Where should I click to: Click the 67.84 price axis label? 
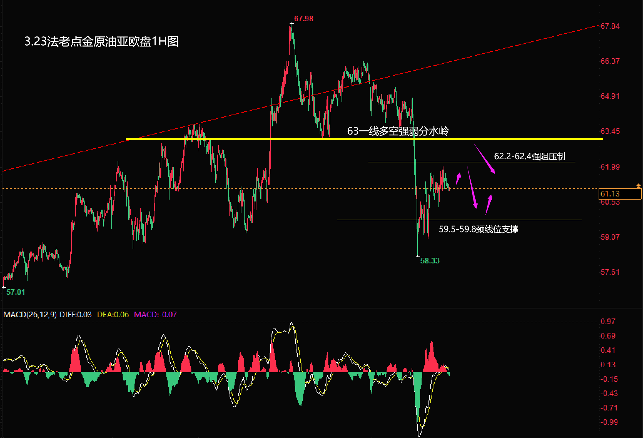[x=610, y=26]
